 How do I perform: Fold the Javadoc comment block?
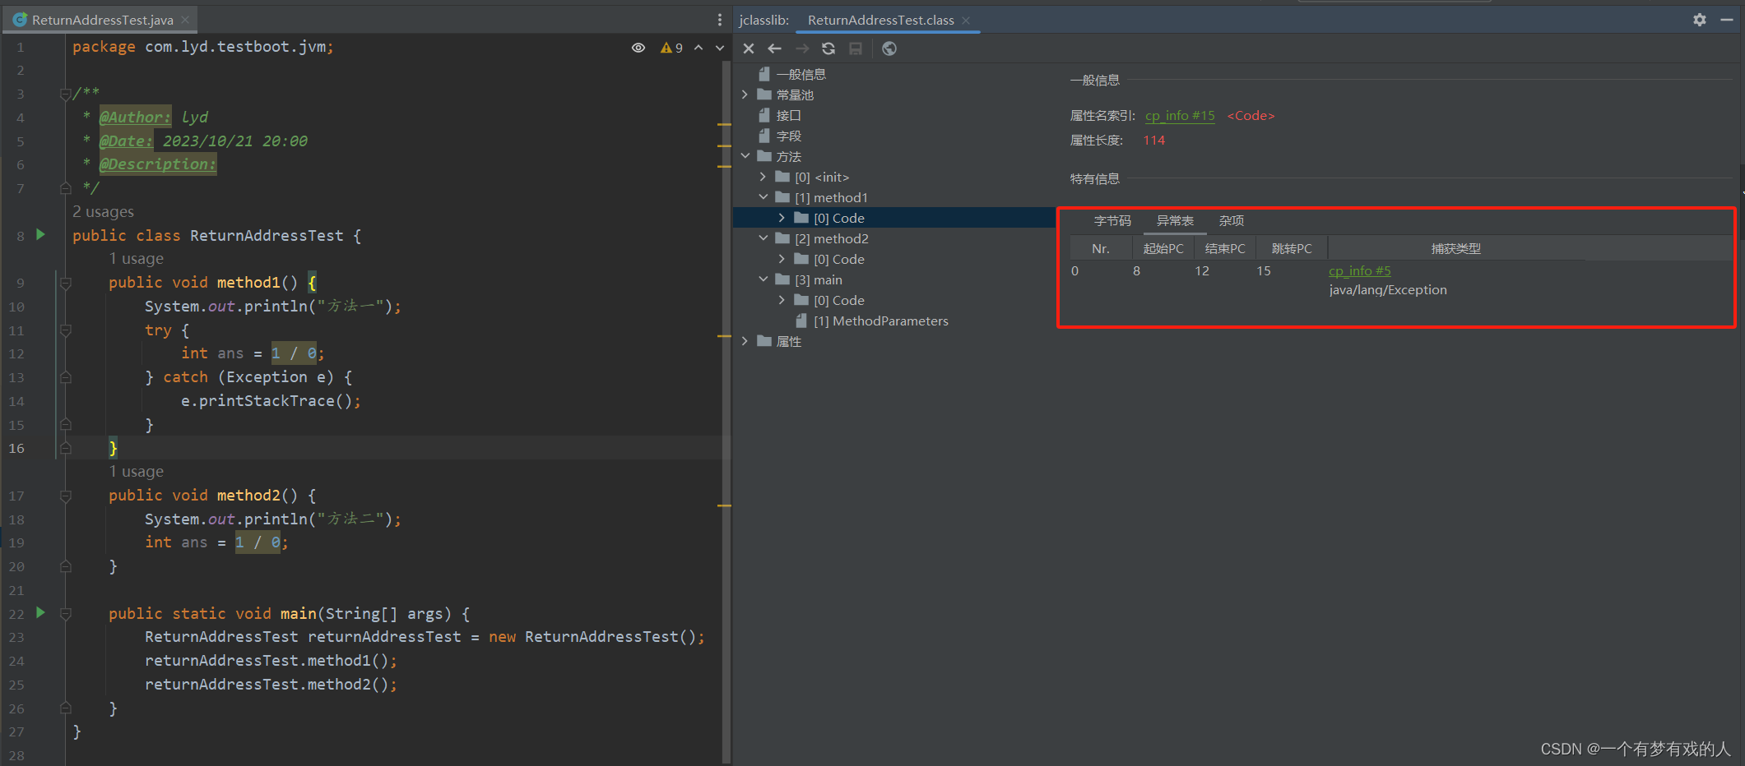click(66, 94)
